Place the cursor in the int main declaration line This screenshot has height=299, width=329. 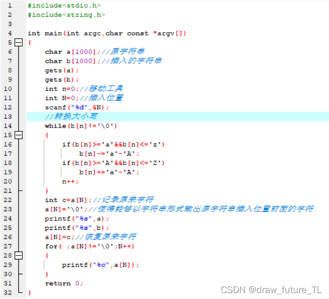[x=107, y=33]
